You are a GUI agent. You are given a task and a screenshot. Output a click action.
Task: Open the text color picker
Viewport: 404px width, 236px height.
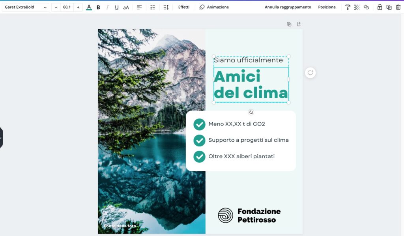89,7
